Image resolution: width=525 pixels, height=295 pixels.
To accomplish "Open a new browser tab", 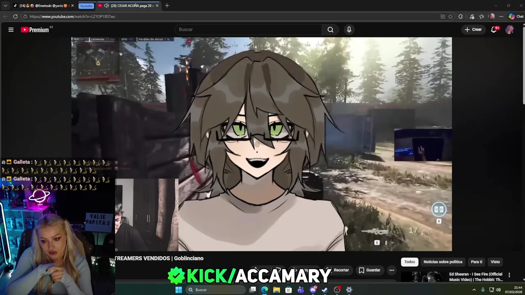I will coord(167,6).
